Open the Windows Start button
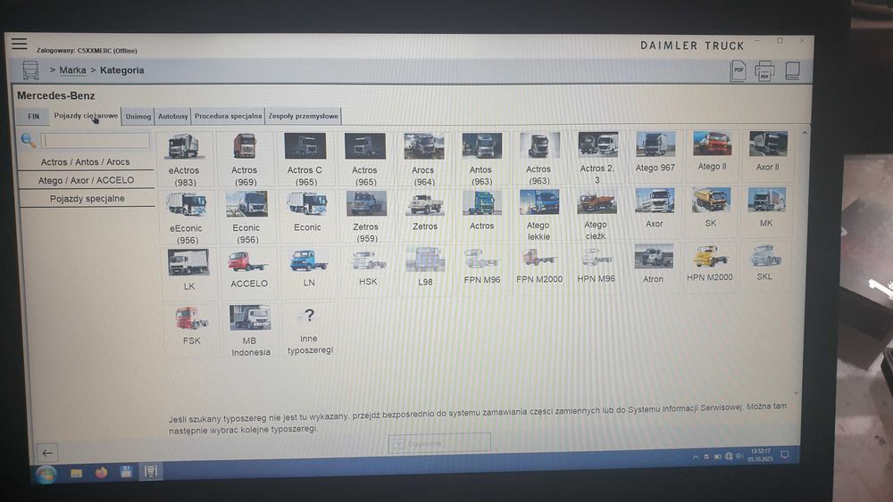The width and height of the screenshot is (893, 502). (46, 473)
